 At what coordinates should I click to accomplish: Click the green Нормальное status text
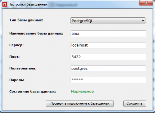coord(82,92)
